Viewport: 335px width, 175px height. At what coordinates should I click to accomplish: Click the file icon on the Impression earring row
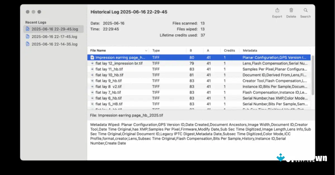coord(92,57)
